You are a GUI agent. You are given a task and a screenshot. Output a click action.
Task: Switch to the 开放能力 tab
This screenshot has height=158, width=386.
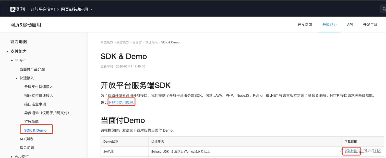(x=330, y=25)
